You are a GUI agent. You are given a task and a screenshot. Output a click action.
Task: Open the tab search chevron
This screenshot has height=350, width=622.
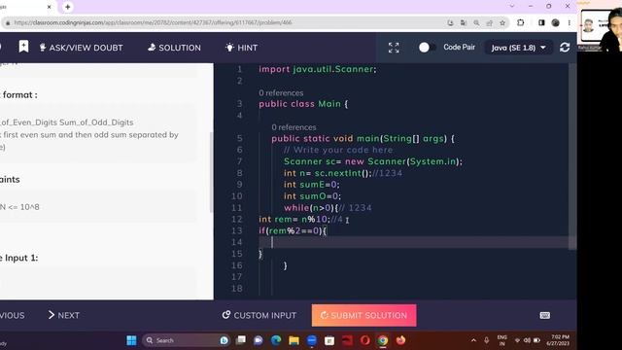pyautogui.click(x=512, y=6)
